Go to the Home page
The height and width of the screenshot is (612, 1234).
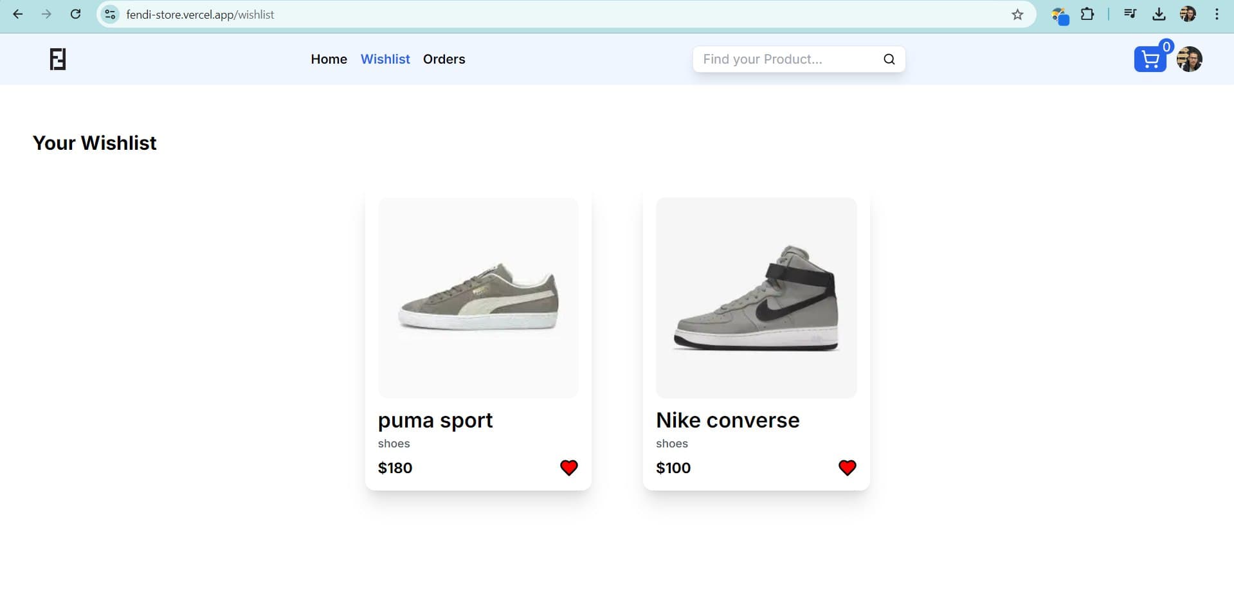click(x=329, y=59)
